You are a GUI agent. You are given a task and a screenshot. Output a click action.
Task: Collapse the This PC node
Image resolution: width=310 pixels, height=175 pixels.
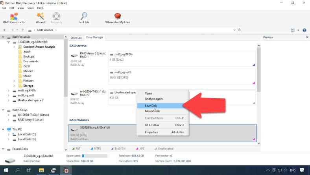(x=3, y=129)
